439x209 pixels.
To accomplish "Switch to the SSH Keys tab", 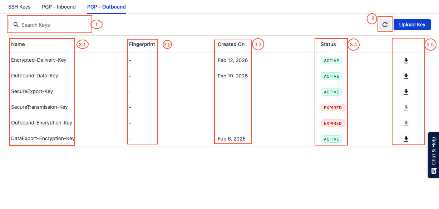I will point(19,7).
